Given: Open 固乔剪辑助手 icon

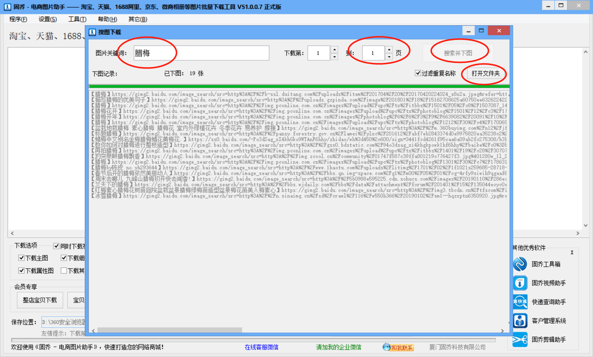Looking at the screenshot, I should 520,339.
